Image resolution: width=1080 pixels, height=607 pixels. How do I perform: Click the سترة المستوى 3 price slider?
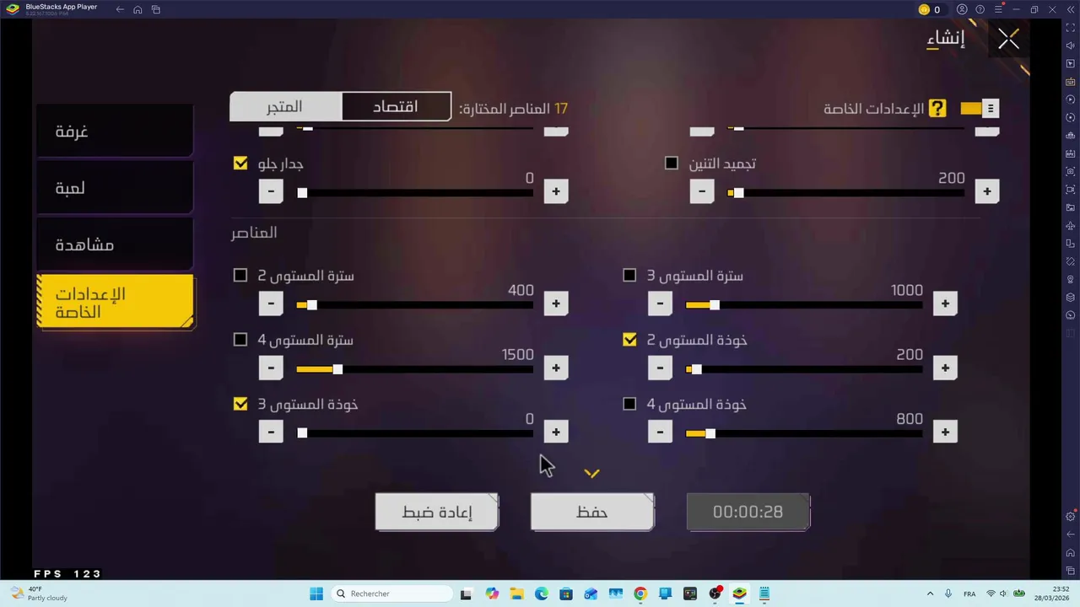click(804, 305)
